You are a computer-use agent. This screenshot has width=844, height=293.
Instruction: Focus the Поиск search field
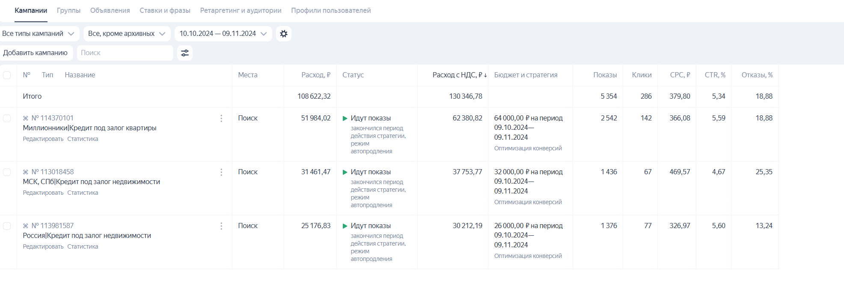(x=125, y=53)
